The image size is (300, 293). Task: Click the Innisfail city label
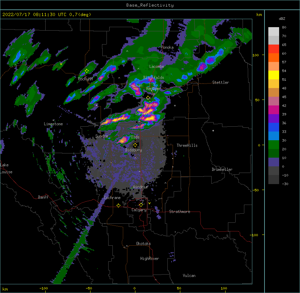145,113
